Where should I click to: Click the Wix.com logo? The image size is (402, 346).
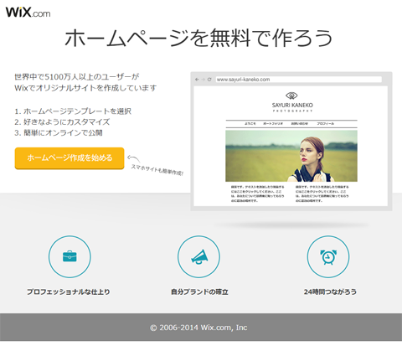pos(28,13)
